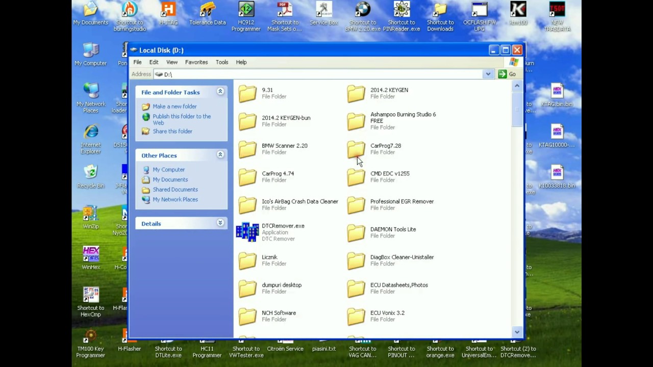Open the View menu
653x367 pixels.
pos(172,62)
